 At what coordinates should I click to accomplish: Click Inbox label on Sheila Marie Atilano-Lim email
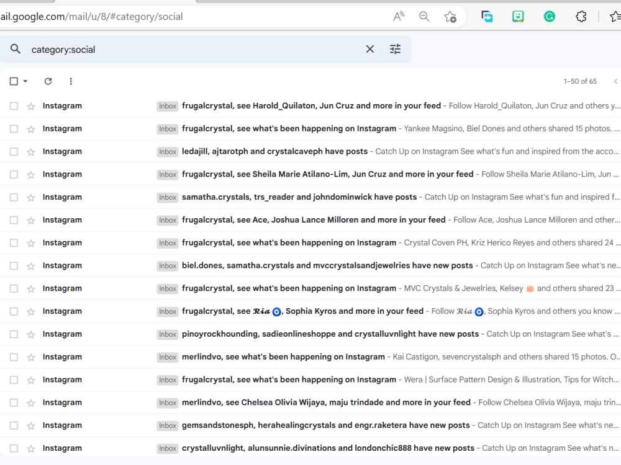click(168, 174)
